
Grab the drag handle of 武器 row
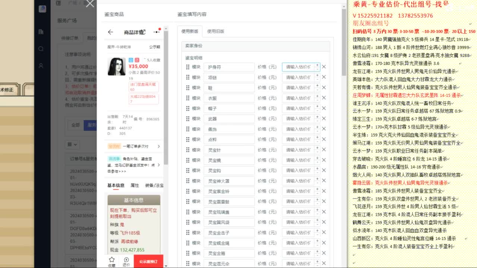(x=188, y=119)
